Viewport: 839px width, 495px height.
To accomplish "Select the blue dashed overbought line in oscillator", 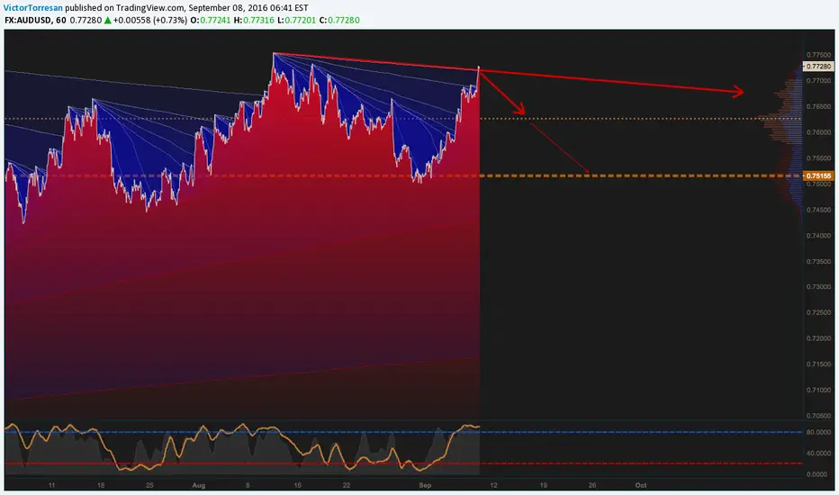I will click(x=403, y=432).
